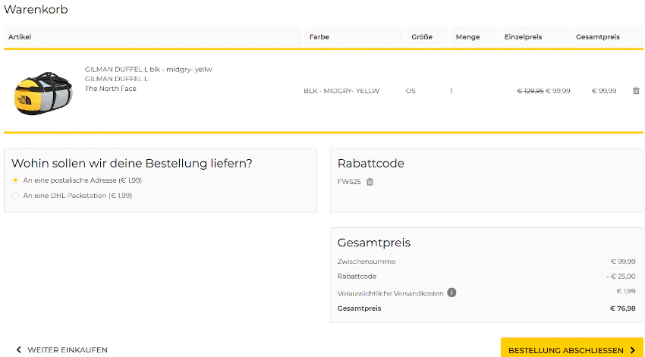Click the arrow on Bestellung Abschliessen
The image size is (645, 357).
point(633,350)
